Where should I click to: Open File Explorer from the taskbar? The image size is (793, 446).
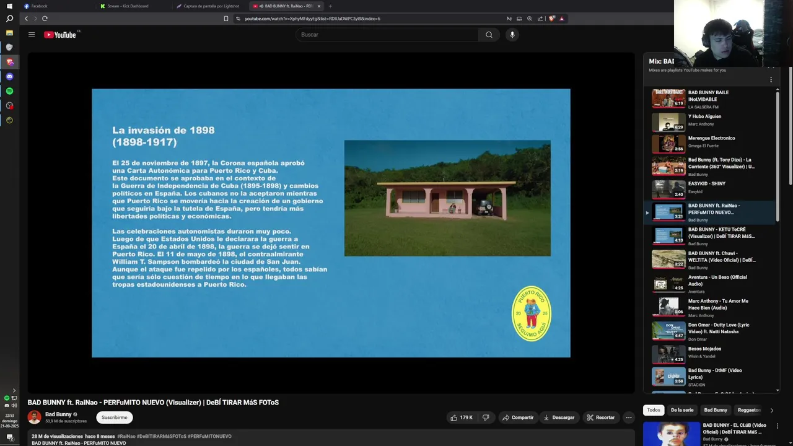(9, 32)
